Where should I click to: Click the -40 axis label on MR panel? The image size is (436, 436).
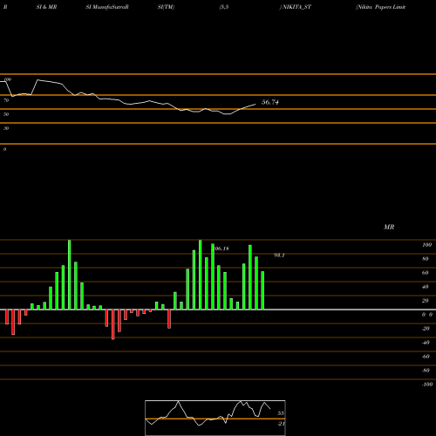426,343
